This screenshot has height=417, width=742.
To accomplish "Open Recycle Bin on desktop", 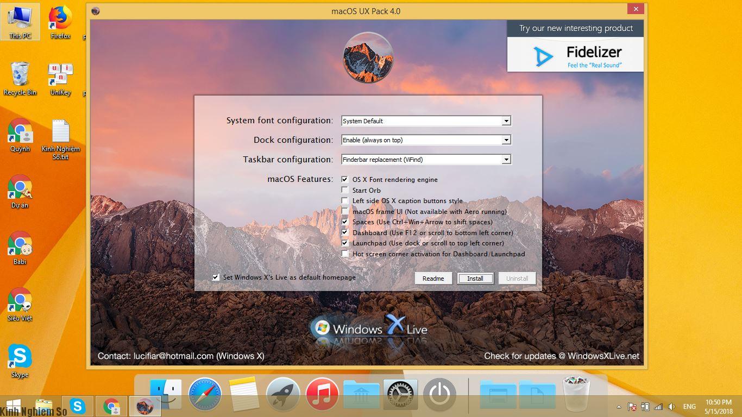I will (x=20, y=79).
